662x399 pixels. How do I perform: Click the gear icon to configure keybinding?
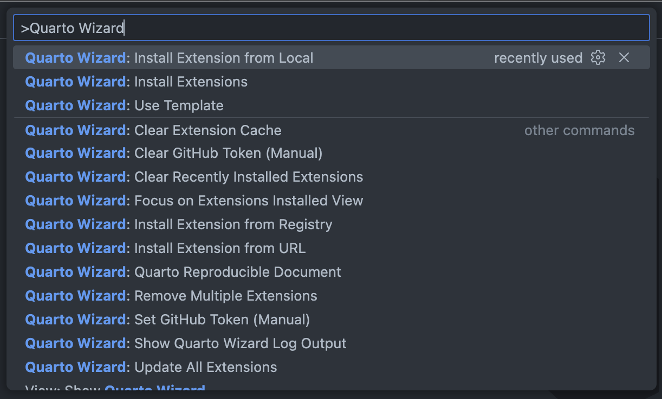598,58
